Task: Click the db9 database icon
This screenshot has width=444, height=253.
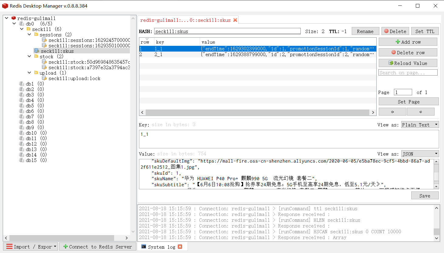Action: pyautogui.click(x=22, y=127)
